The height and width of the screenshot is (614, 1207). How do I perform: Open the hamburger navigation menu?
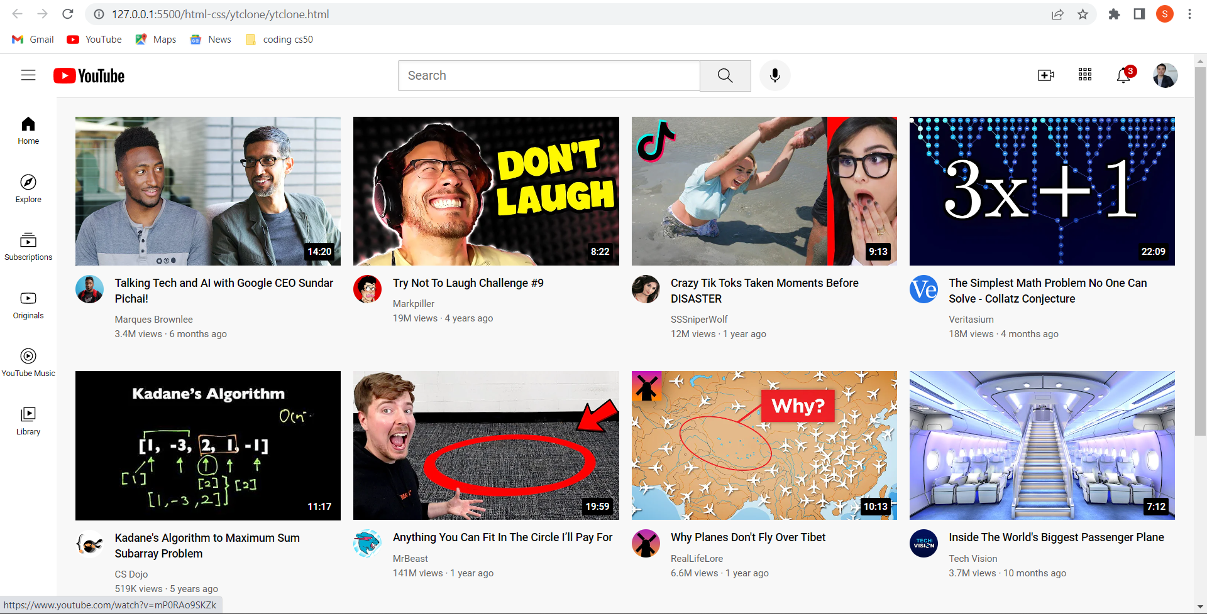[28, 75]
